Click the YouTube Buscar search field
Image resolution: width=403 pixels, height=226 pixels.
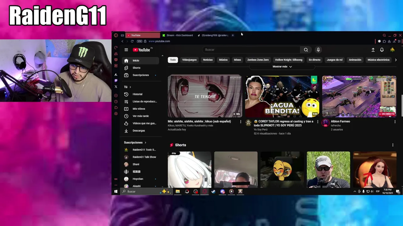(251, 50)
